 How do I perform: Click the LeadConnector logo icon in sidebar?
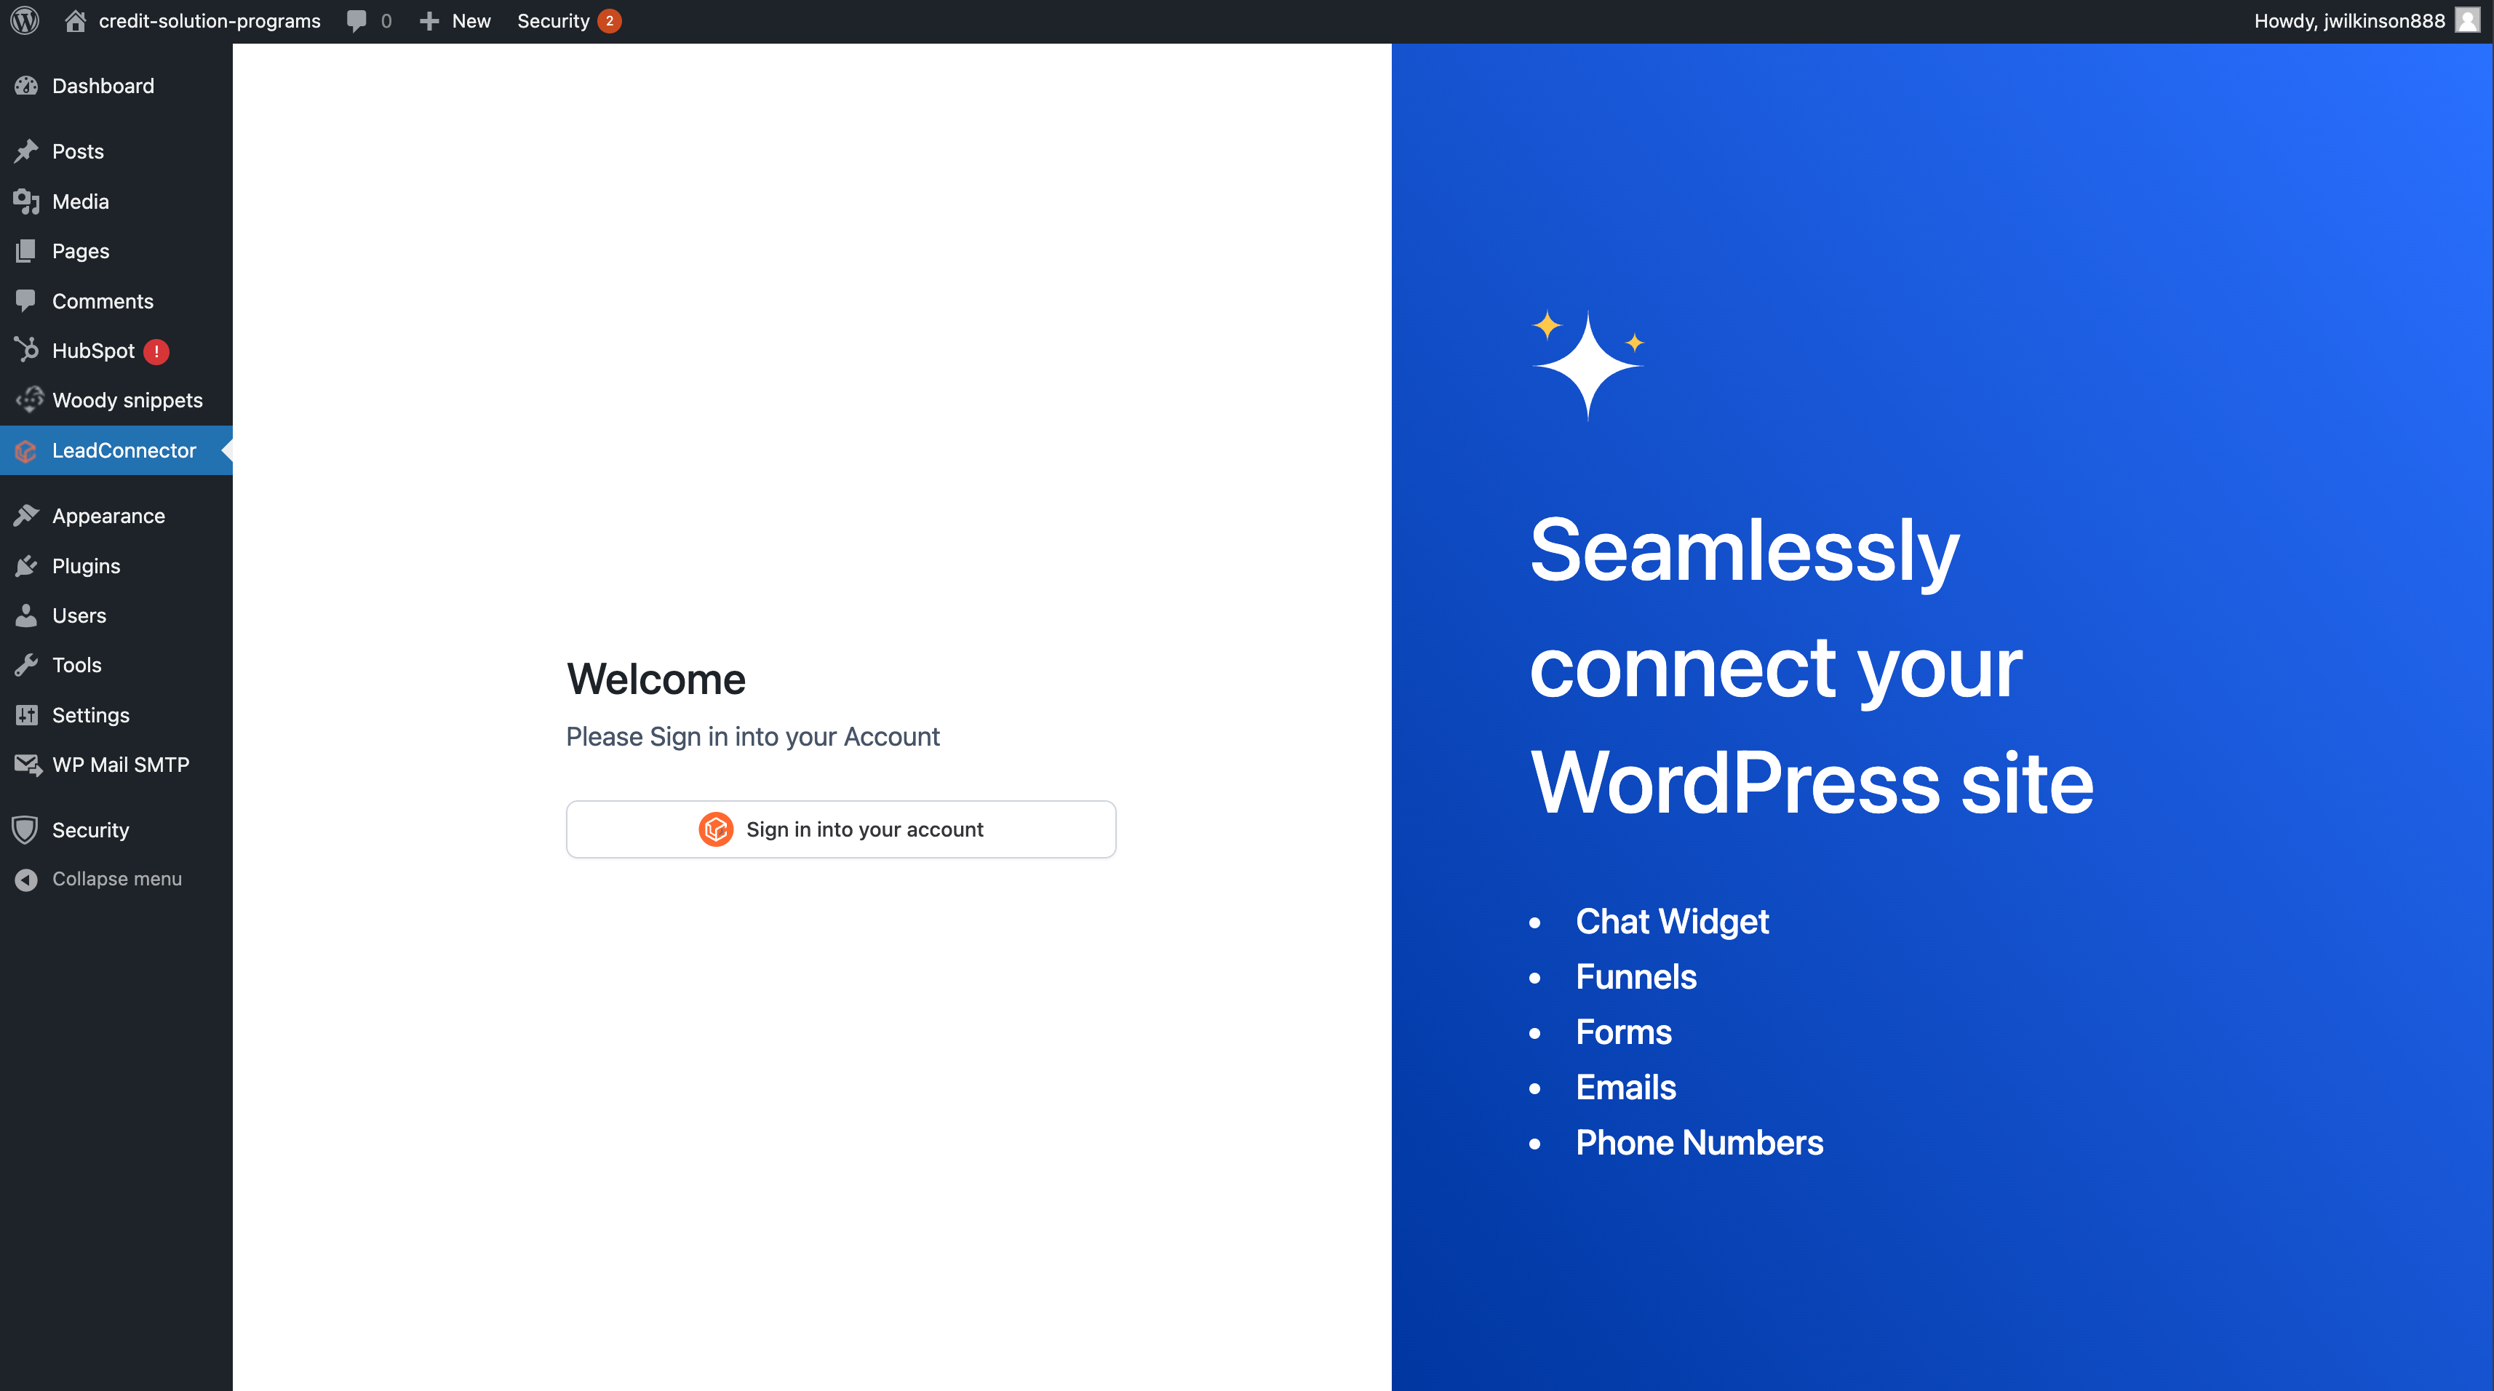pyautogui.click(x=26, y=450)
